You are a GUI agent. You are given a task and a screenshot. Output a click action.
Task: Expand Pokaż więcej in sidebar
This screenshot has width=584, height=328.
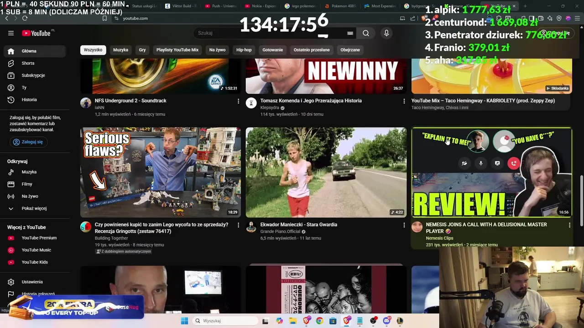coord(36,208)
